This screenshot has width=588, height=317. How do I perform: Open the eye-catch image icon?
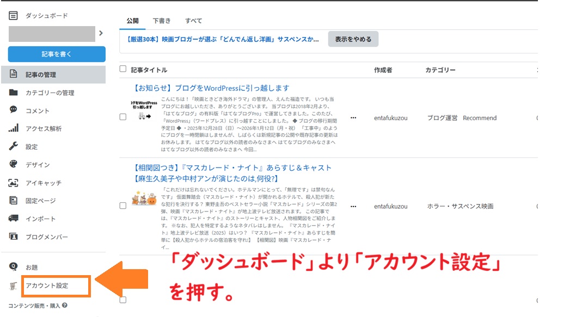pos(14,183)
